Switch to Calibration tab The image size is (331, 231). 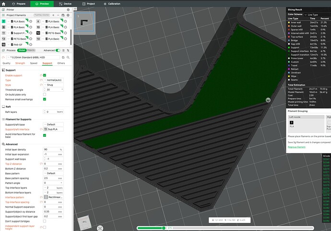pos(112,4)
